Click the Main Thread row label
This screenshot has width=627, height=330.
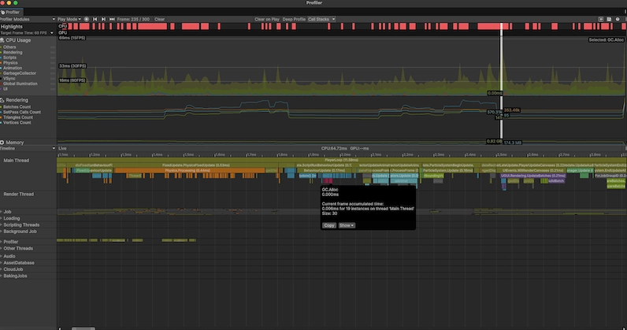[x=17, y=161]
